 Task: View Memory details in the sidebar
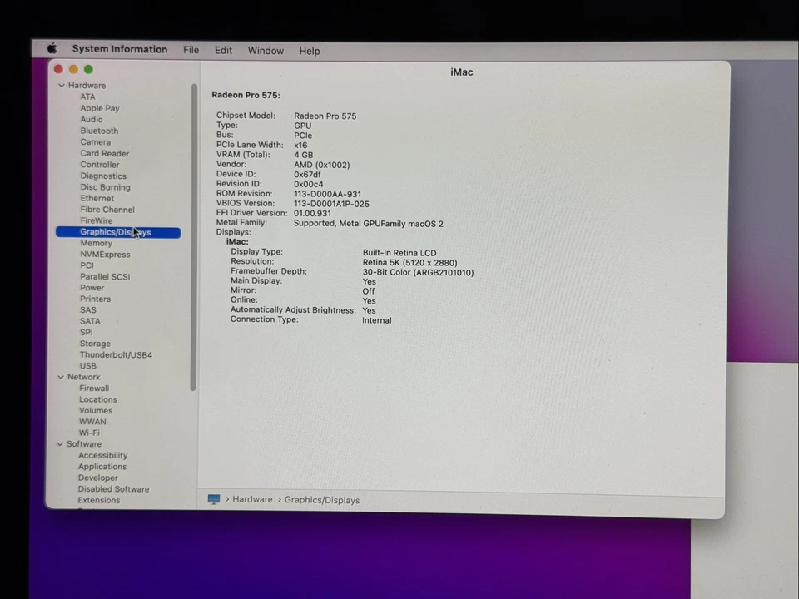97,243
